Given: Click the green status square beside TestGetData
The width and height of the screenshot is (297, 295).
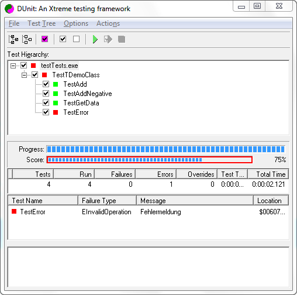Looking at the screenshot, I should point(56,103).
